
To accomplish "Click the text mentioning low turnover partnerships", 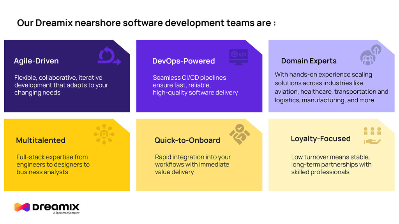I will coord(332,164).
